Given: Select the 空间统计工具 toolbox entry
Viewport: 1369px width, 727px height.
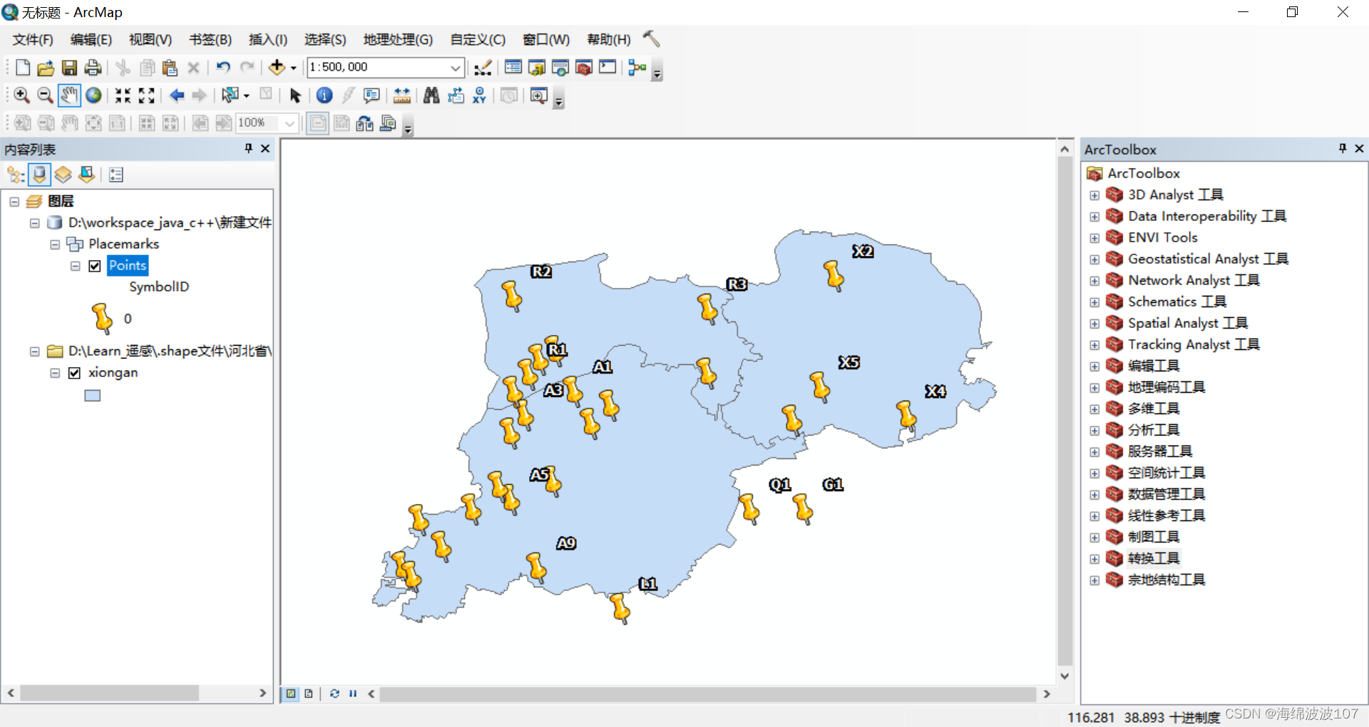Looking at the screenshot, I should click(x=1167, y=473).
